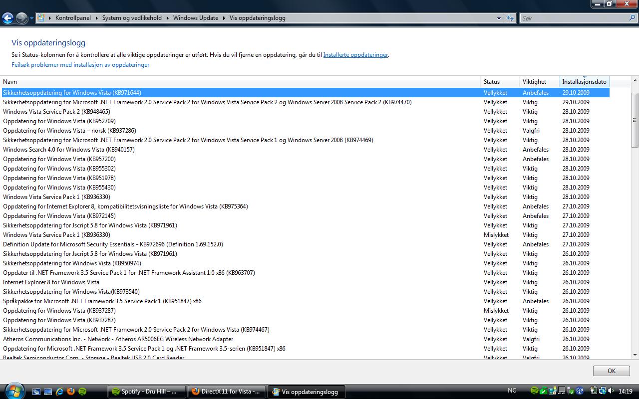Sort by the Installasjonsdato column header

point(585,82)
